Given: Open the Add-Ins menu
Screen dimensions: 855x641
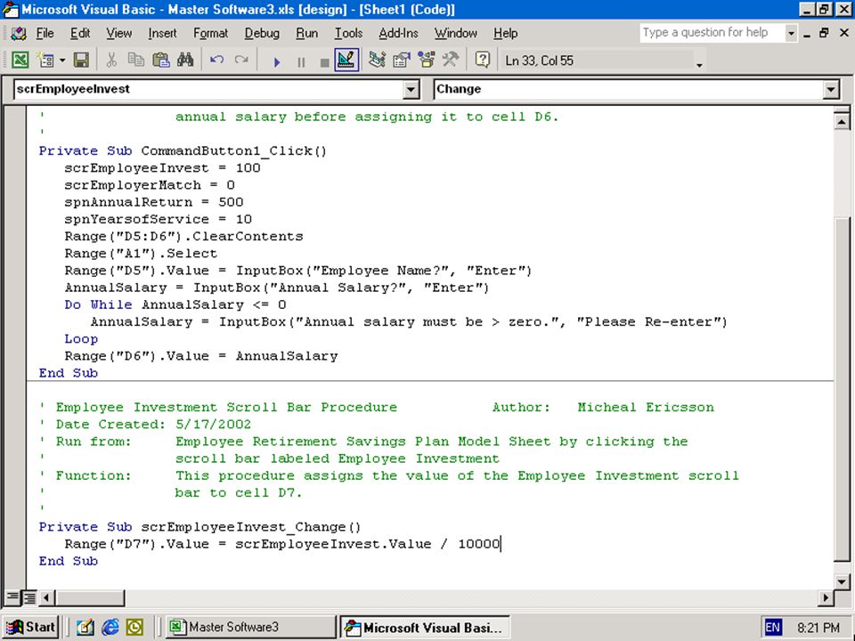Looking at the screenshot, I should click(399, 34).
